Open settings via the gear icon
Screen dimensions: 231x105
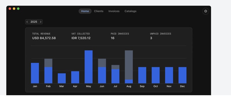click(206, 11)
